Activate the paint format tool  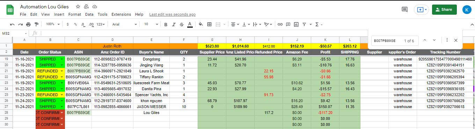[36, 24]
